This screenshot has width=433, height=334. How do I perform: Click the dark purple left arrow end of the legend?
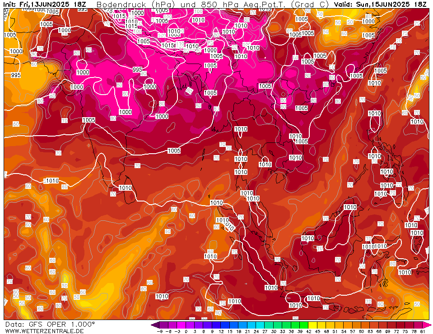tap(155, 325)
